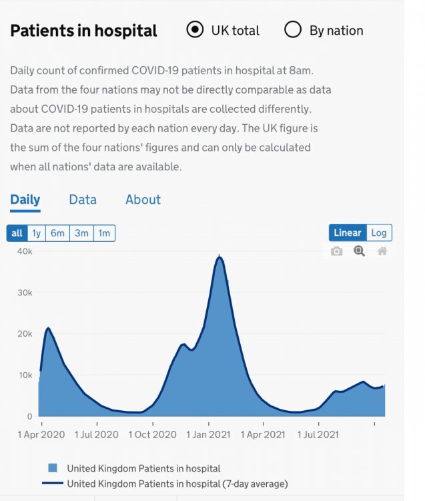
Task: Select the Daily tab
Action: pyautogui.click(x=25, y=200)
